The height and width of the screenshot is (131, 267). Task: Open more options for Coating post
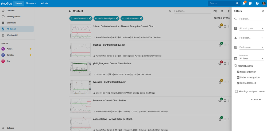(229, 45)
